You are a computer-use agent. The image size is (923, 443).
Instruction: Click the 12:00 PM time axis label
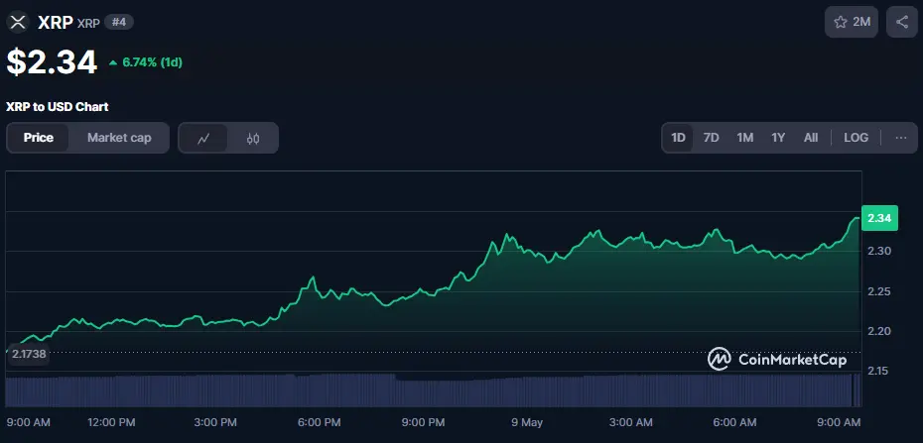112,422
